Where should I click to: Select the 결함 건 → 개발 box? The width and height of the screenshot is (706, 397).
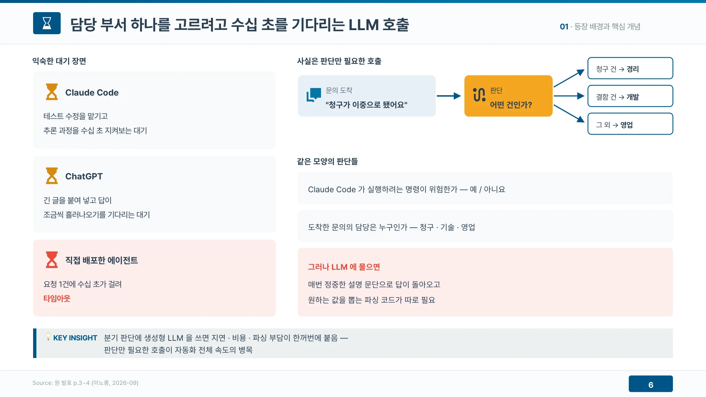630,96
